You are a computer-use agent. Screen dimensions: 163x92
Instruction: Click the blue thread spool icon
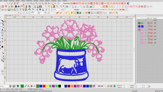30,6
